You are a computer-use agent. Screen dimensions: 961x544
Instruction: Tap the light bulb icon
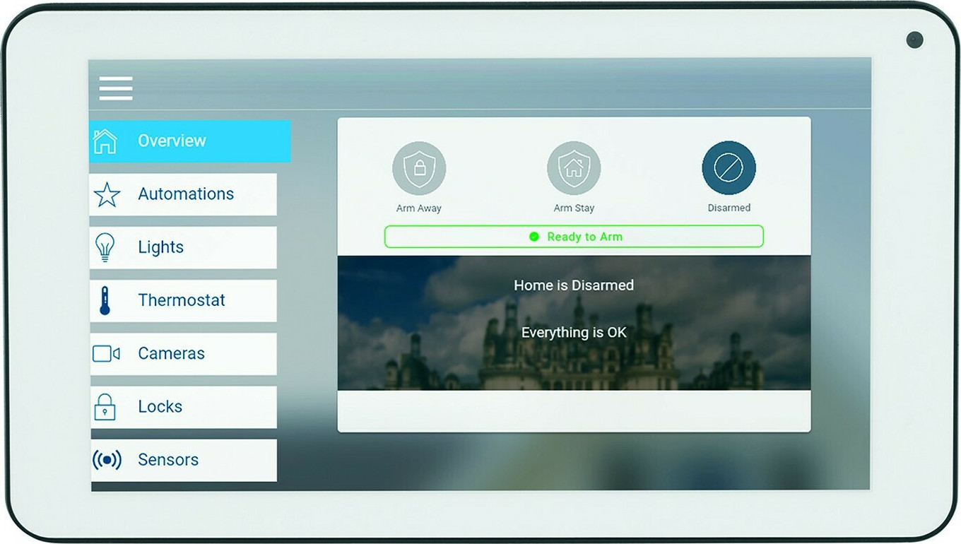pos(105,247)
